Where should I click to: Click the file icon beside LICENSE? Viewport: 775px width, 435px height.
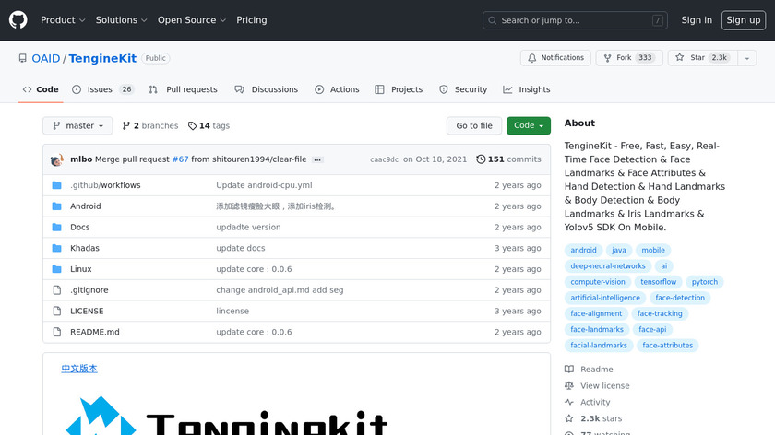click(57, 312)
